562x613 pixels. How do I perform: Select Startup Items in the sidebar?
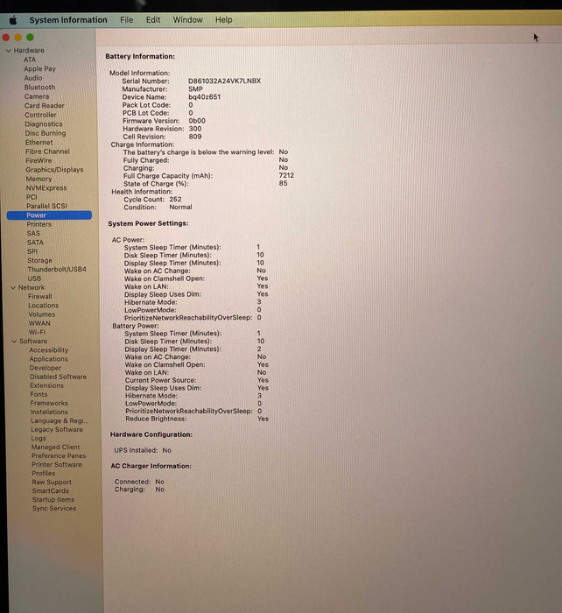pyautogui.click(x=53, y=500)
